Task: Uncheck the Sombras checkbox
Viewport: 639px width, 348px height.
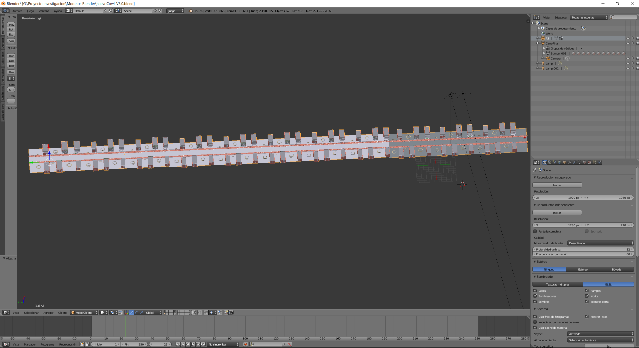Action: (535, 301)
